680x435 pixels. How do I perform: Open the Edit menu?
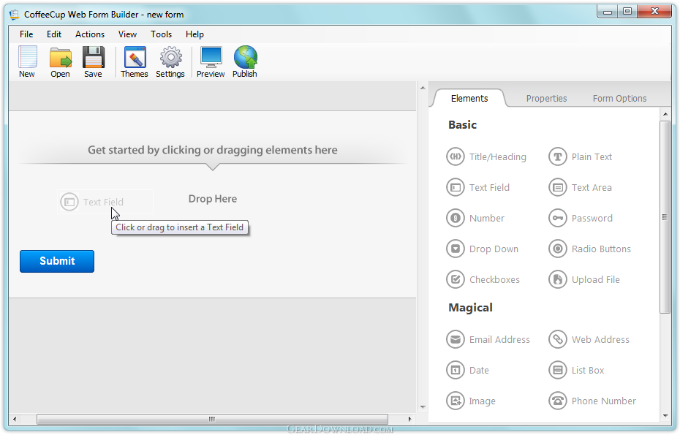point(54,34)
